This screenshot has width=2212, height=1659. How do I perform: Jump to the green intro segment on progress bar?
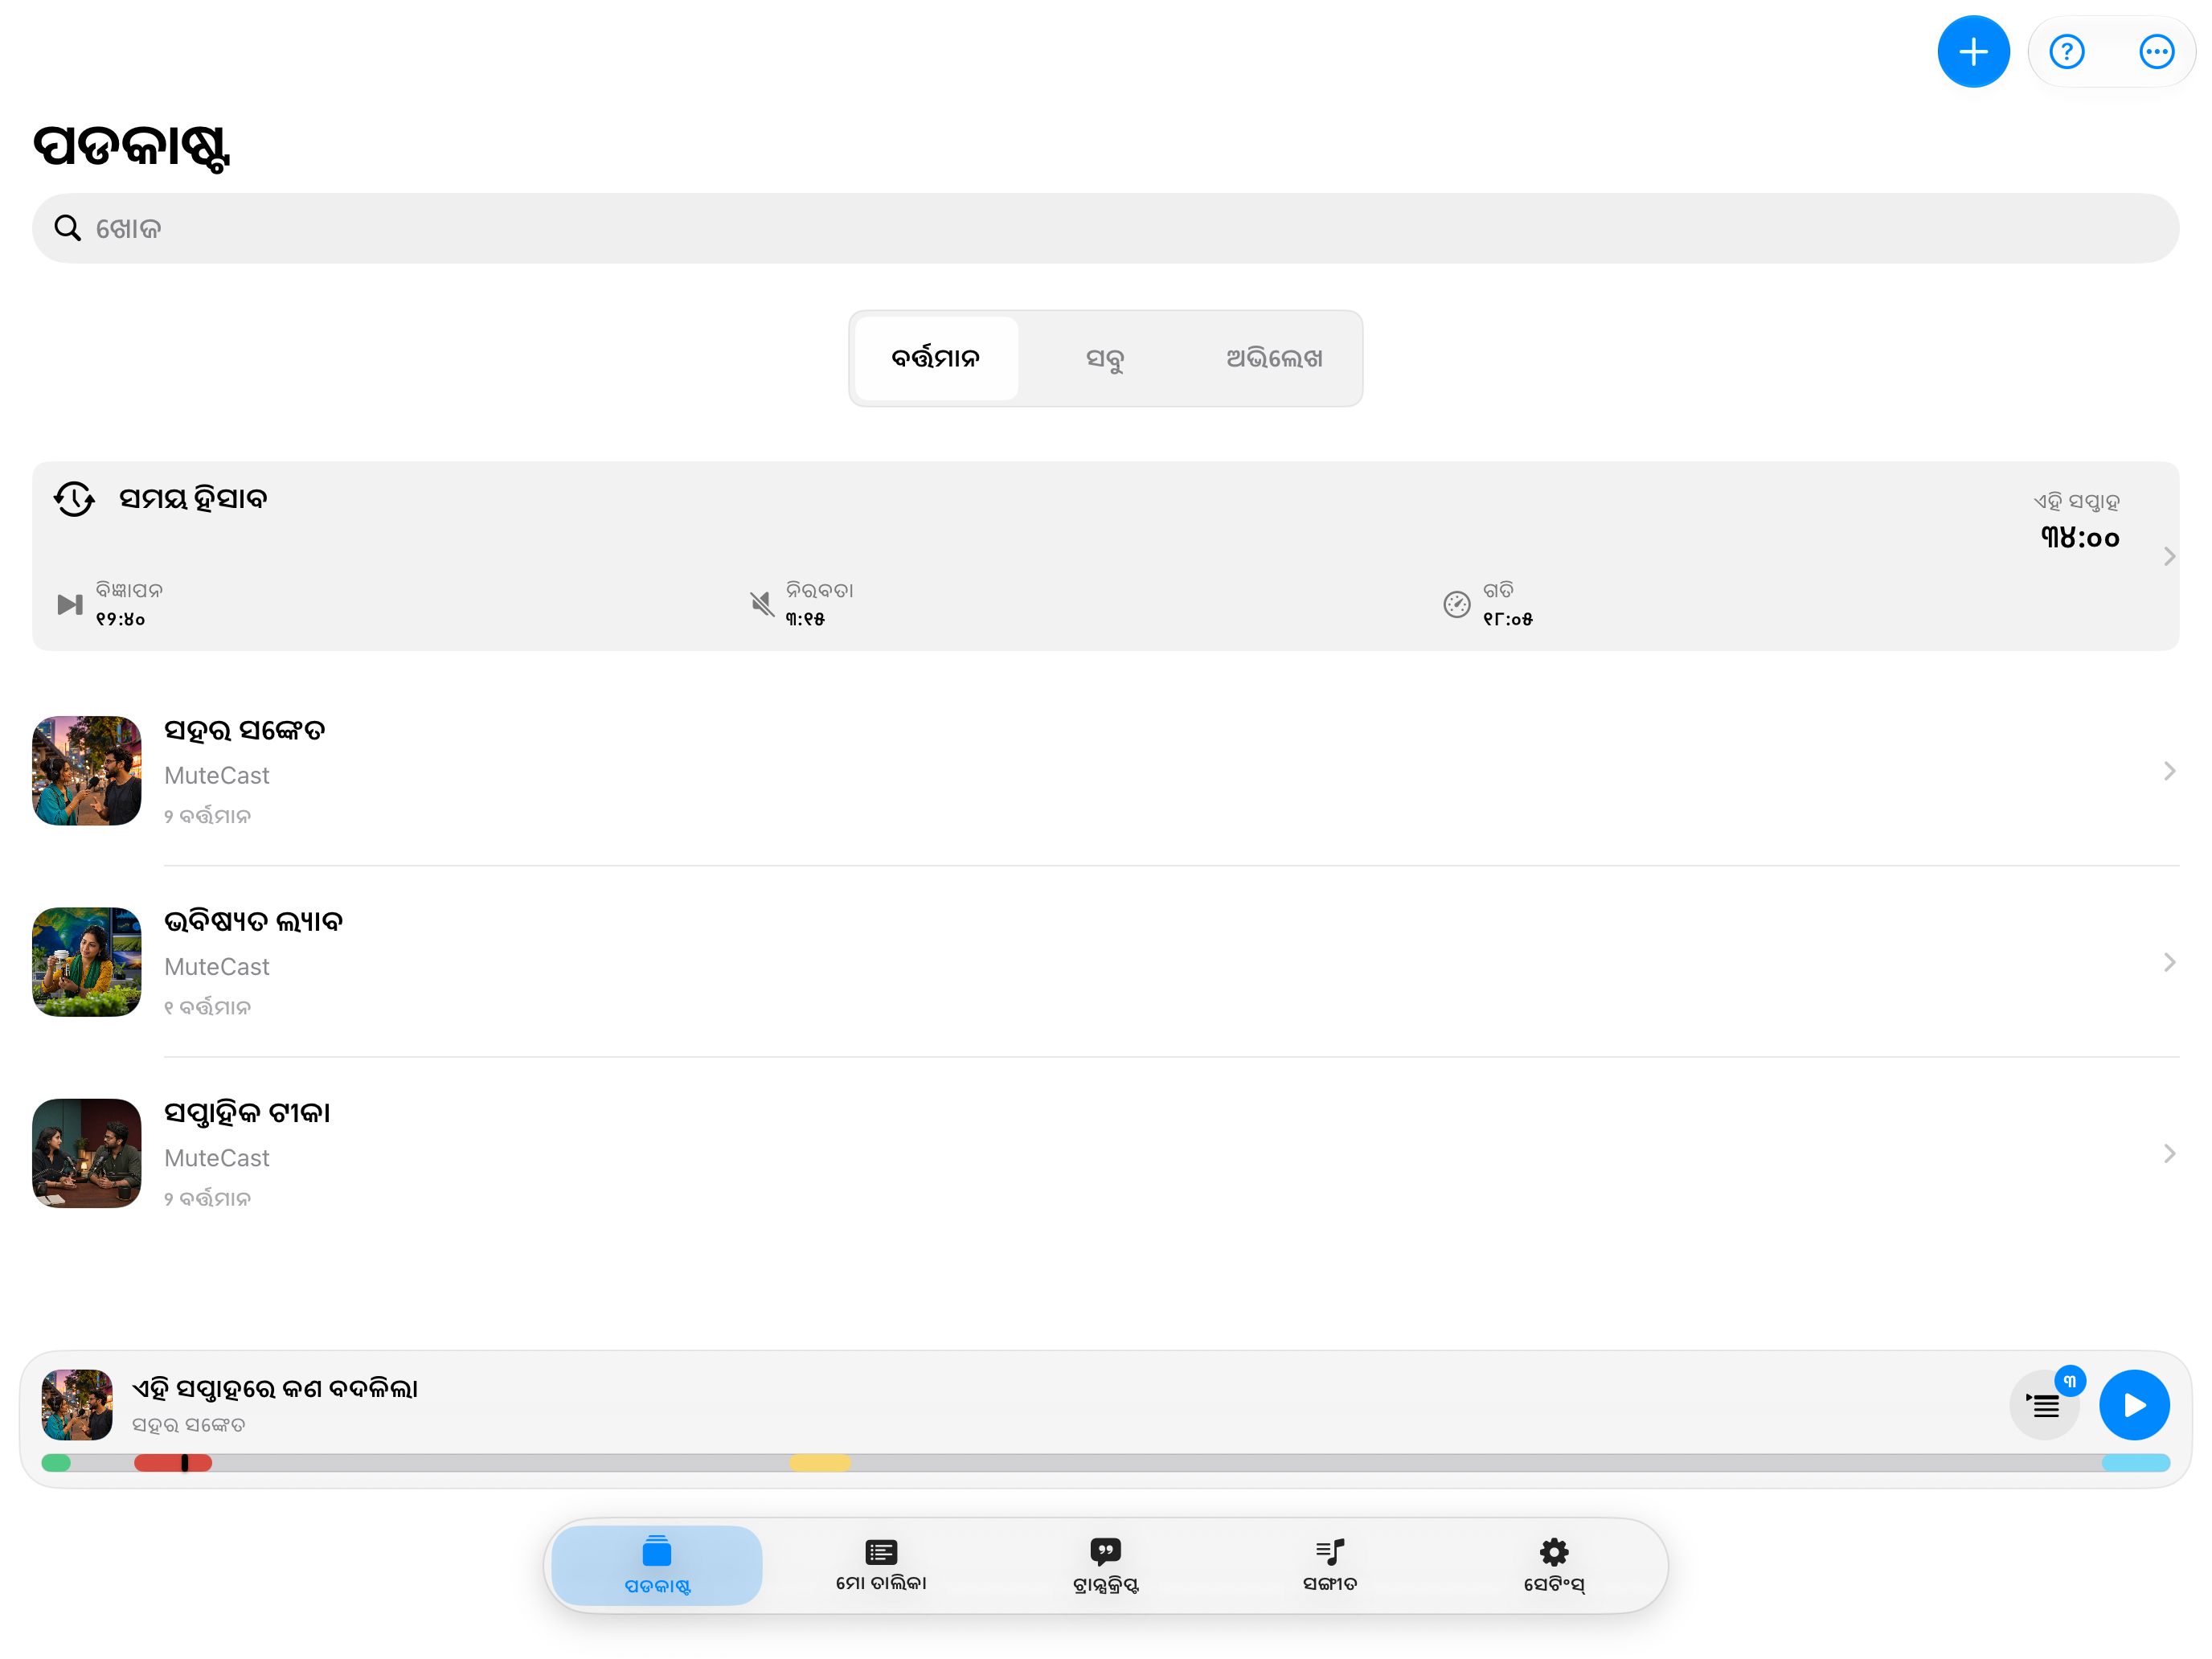click(56, 1463)
